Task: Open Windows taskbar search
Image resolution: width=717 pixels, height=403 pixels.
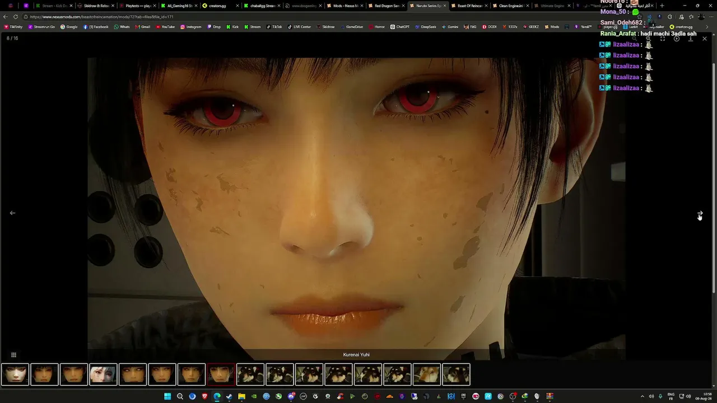Action: (x=180, y=396)
